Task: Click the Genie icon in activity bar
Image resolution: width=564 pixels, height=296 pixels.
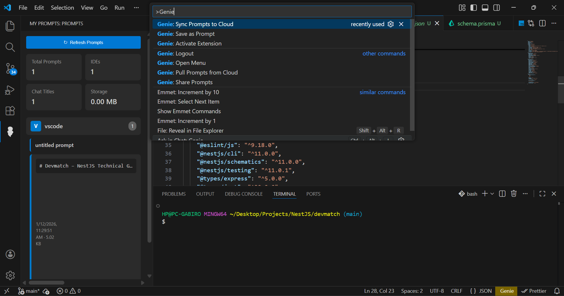Action: (10, 132)
